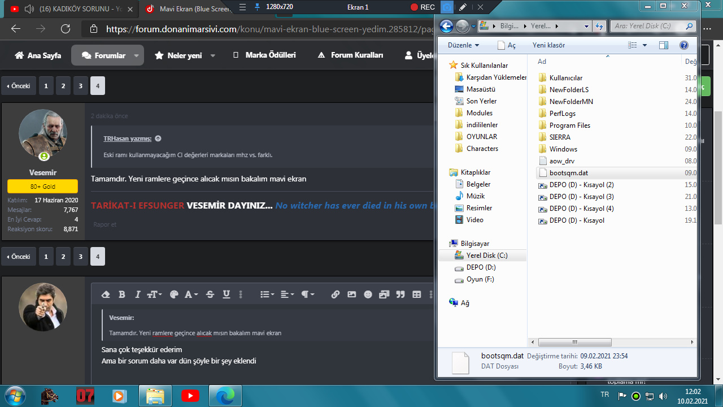Open the smiley emoji picker in editor

click(368, 295)
